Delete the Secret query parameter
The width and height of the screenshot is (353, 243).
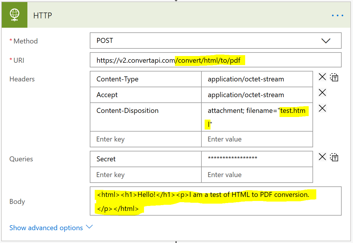click(x=322, y=157)
